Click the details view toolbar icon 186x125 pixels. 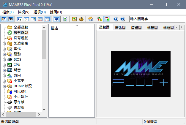(40, 19)
